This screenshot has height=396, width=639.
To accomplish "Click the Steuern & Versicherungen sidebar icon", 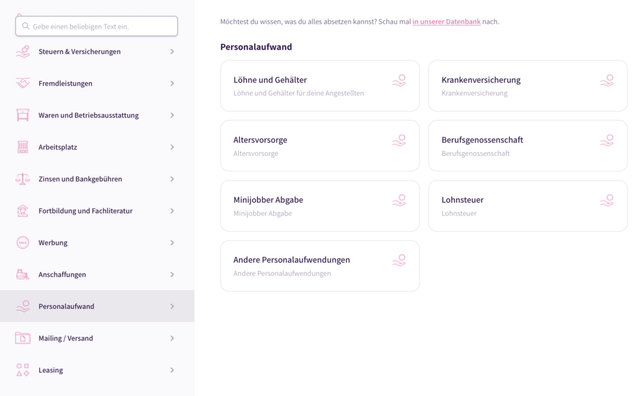I will (23, 52).
